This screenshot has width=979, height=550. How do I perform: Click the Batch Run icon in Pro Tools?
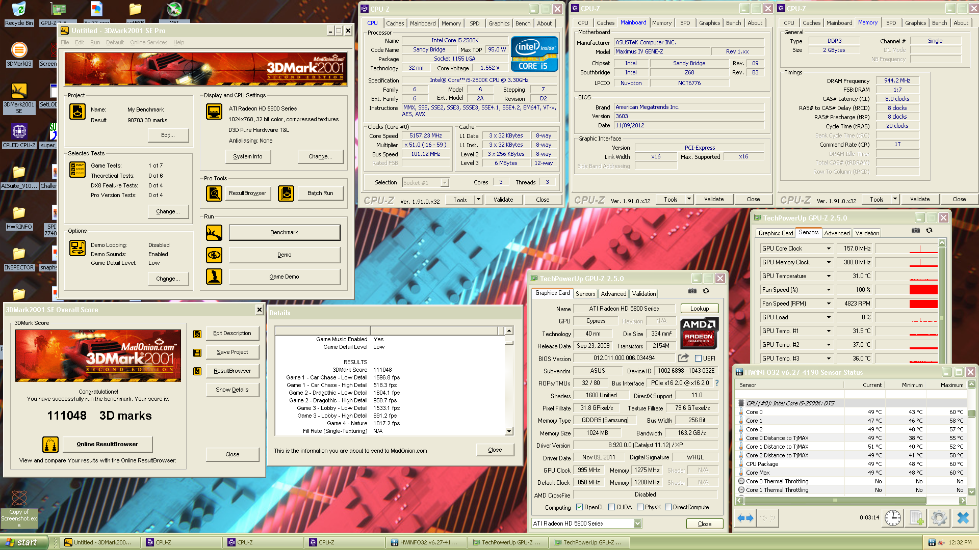click(286, 193)
